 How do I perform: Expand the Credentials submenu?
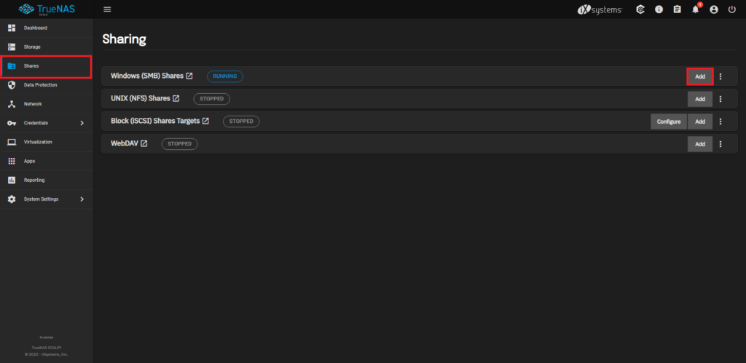tap(82, 123)
